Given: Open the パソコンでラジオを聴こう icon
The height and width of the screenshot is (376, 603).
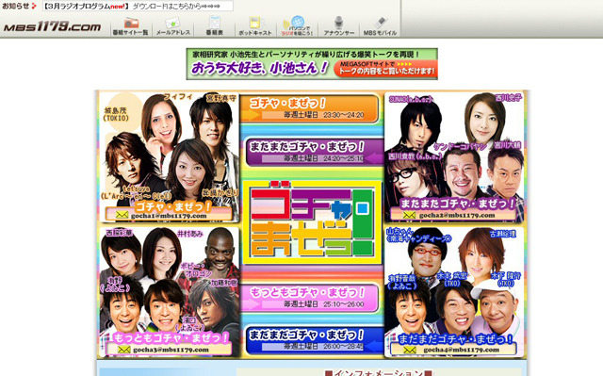Looking at the screenshot, I should point(297,25).
